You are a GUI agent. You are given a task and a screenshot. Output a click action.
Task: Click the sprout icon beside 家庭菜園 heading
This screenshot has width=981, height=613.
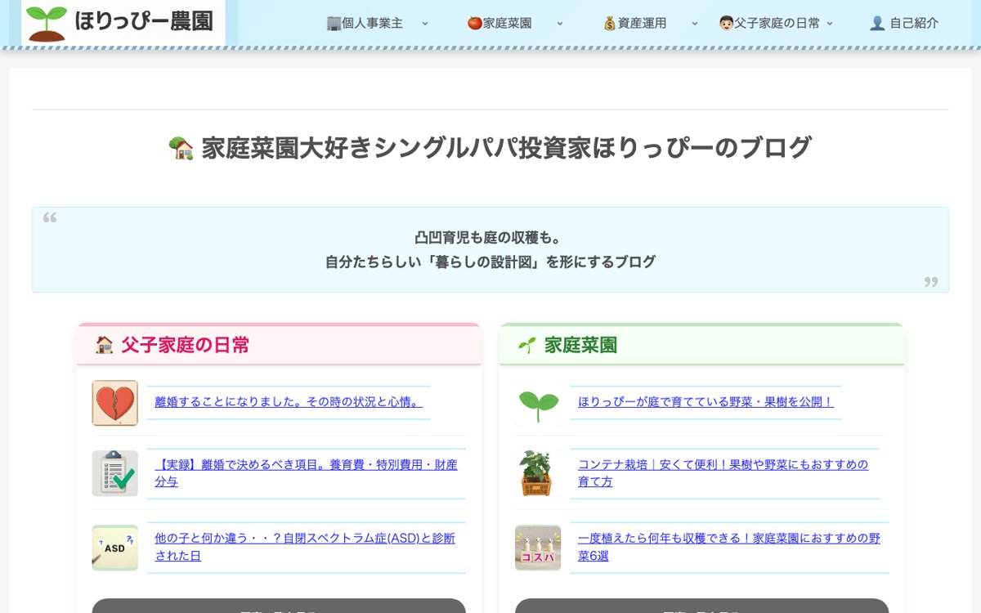click(x=527, y=345)
